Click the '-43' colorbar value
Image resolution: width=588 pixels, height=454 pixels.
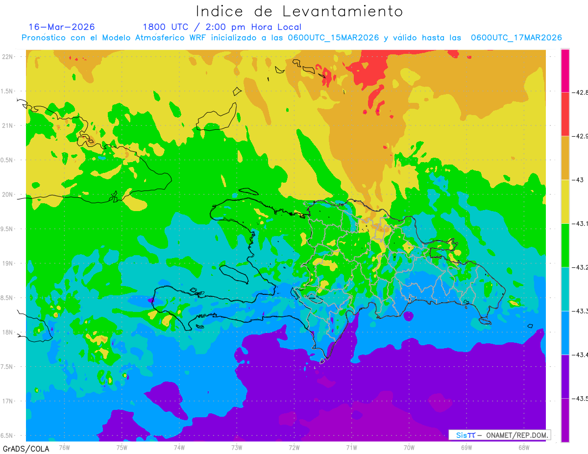point(577,180)
